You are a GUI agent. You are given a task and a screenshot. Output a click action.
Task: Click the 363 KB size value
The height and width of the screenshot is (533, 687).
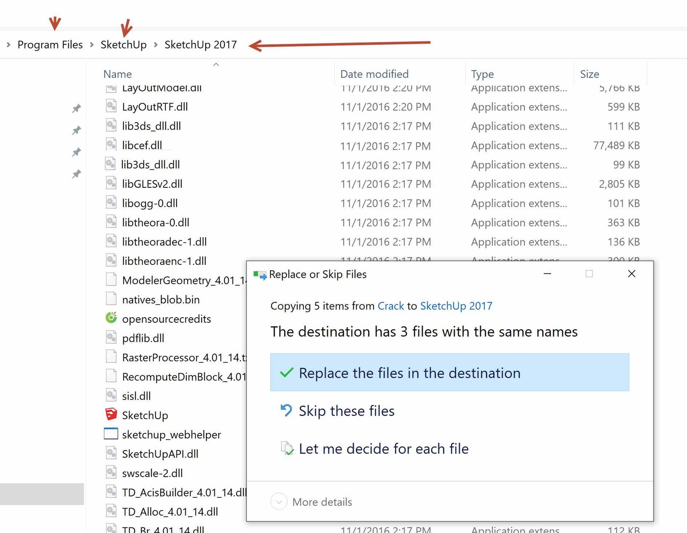(623, 223)
